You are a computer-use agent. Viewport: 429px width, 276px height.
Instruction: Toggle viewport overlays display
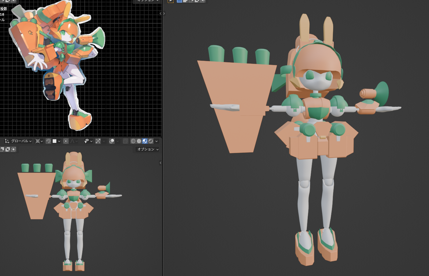click(x=112, y=141)
